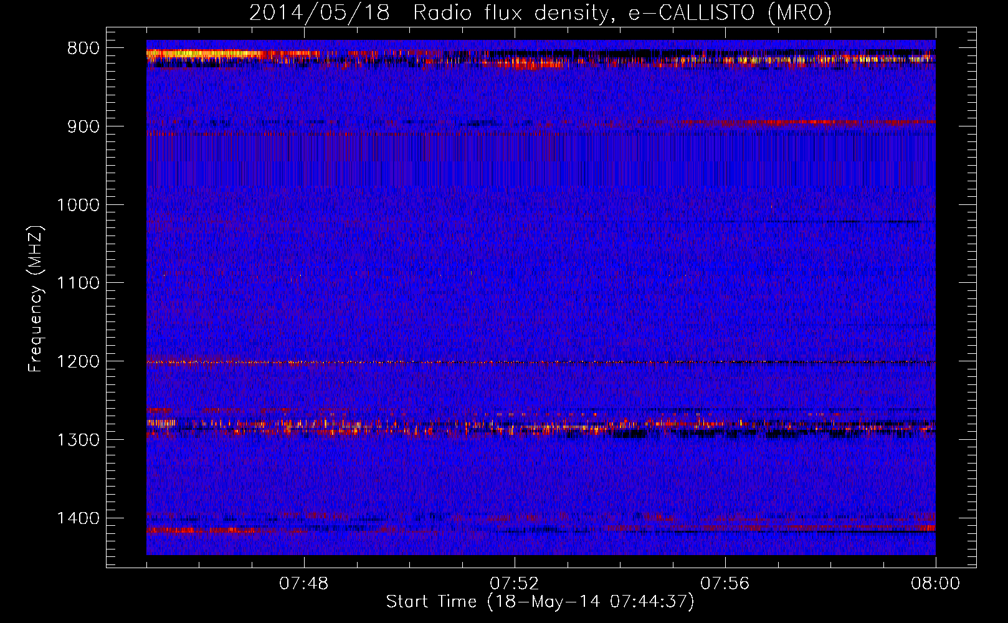Click the 07:52 time tick label
1008x623 pixels.
515,584
